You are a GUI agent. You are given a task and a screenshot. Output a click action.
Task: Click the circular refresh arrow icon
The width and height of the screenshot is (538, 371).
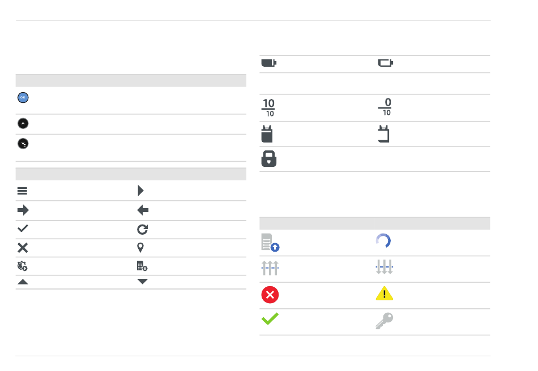point(142,230)
